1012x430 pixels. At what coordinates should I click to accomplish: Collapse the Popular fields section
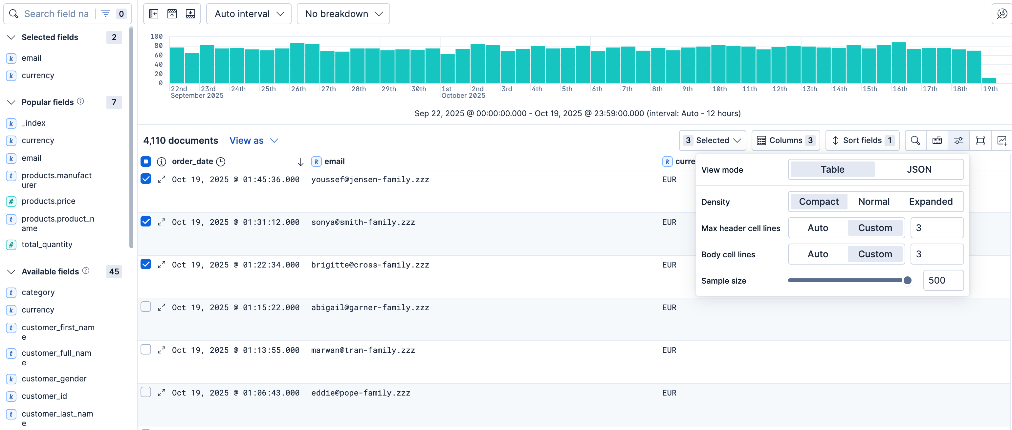click(11, 102)
